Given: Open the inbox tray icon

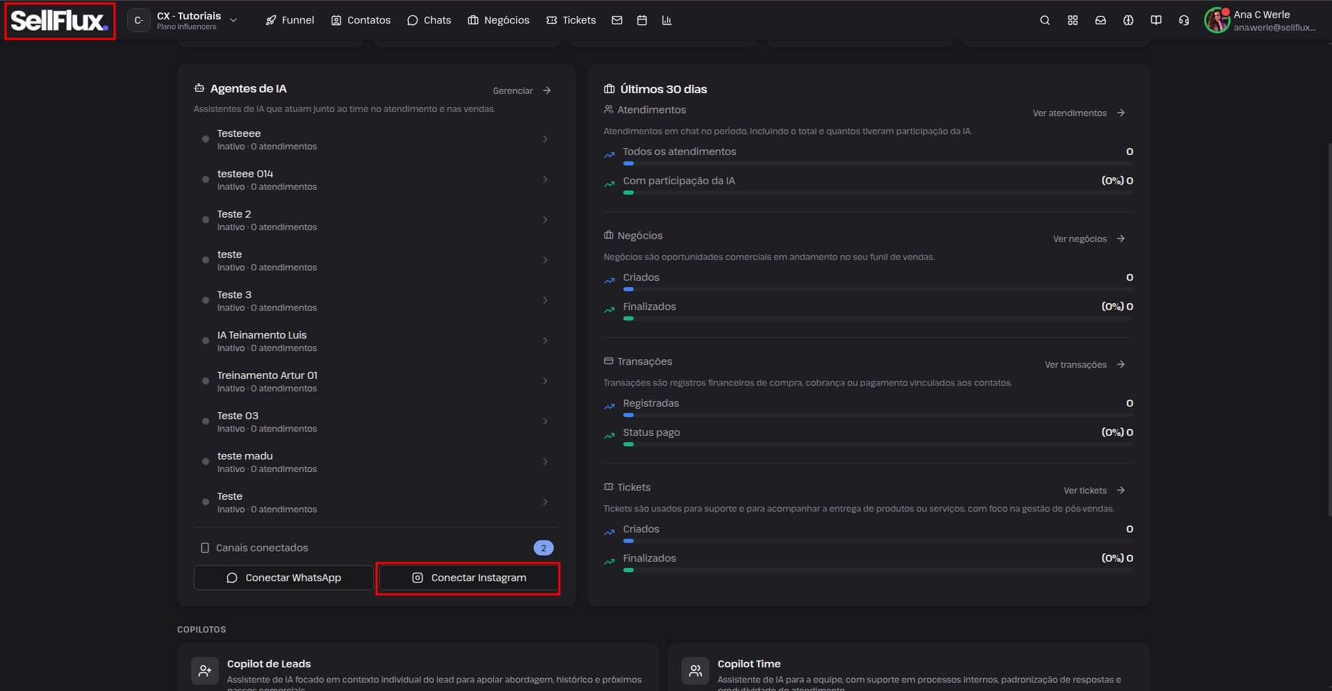Looking at the screenshot, I should click(x=1101, y=21).
